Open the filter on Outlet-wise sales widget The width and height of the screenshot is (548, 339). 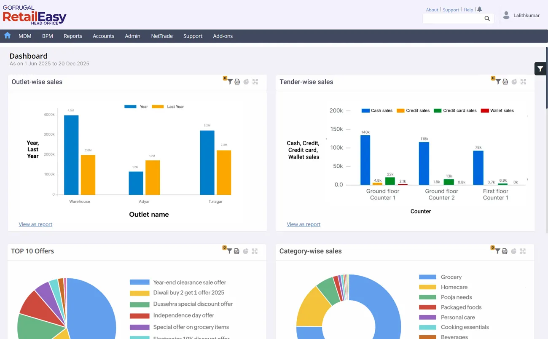230,81
